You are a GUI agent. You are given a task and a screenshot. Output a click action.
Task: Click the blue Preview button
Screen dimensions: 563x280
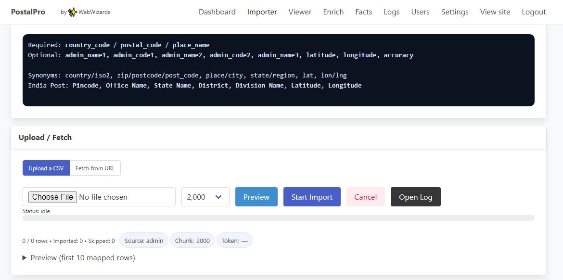coord(256,197)
